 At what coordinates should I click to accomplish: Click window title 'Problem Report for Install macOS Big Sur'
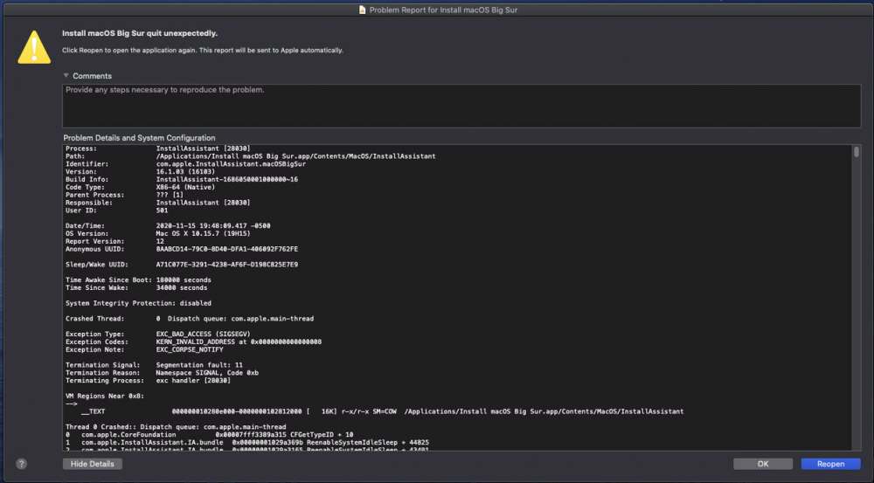[x=443, y=10]
